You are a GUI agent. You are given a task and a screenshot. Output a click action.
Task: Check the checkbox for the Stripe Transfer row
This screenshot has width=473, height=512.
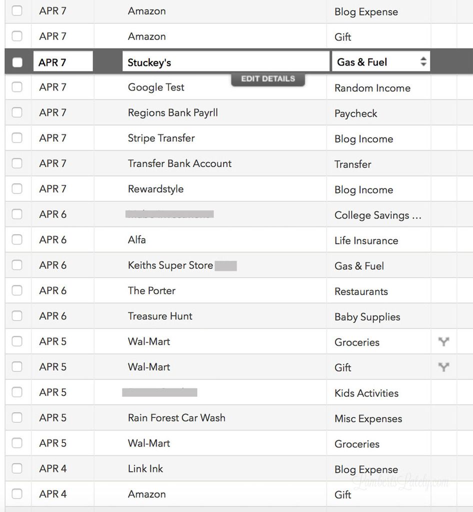[18, 137]
